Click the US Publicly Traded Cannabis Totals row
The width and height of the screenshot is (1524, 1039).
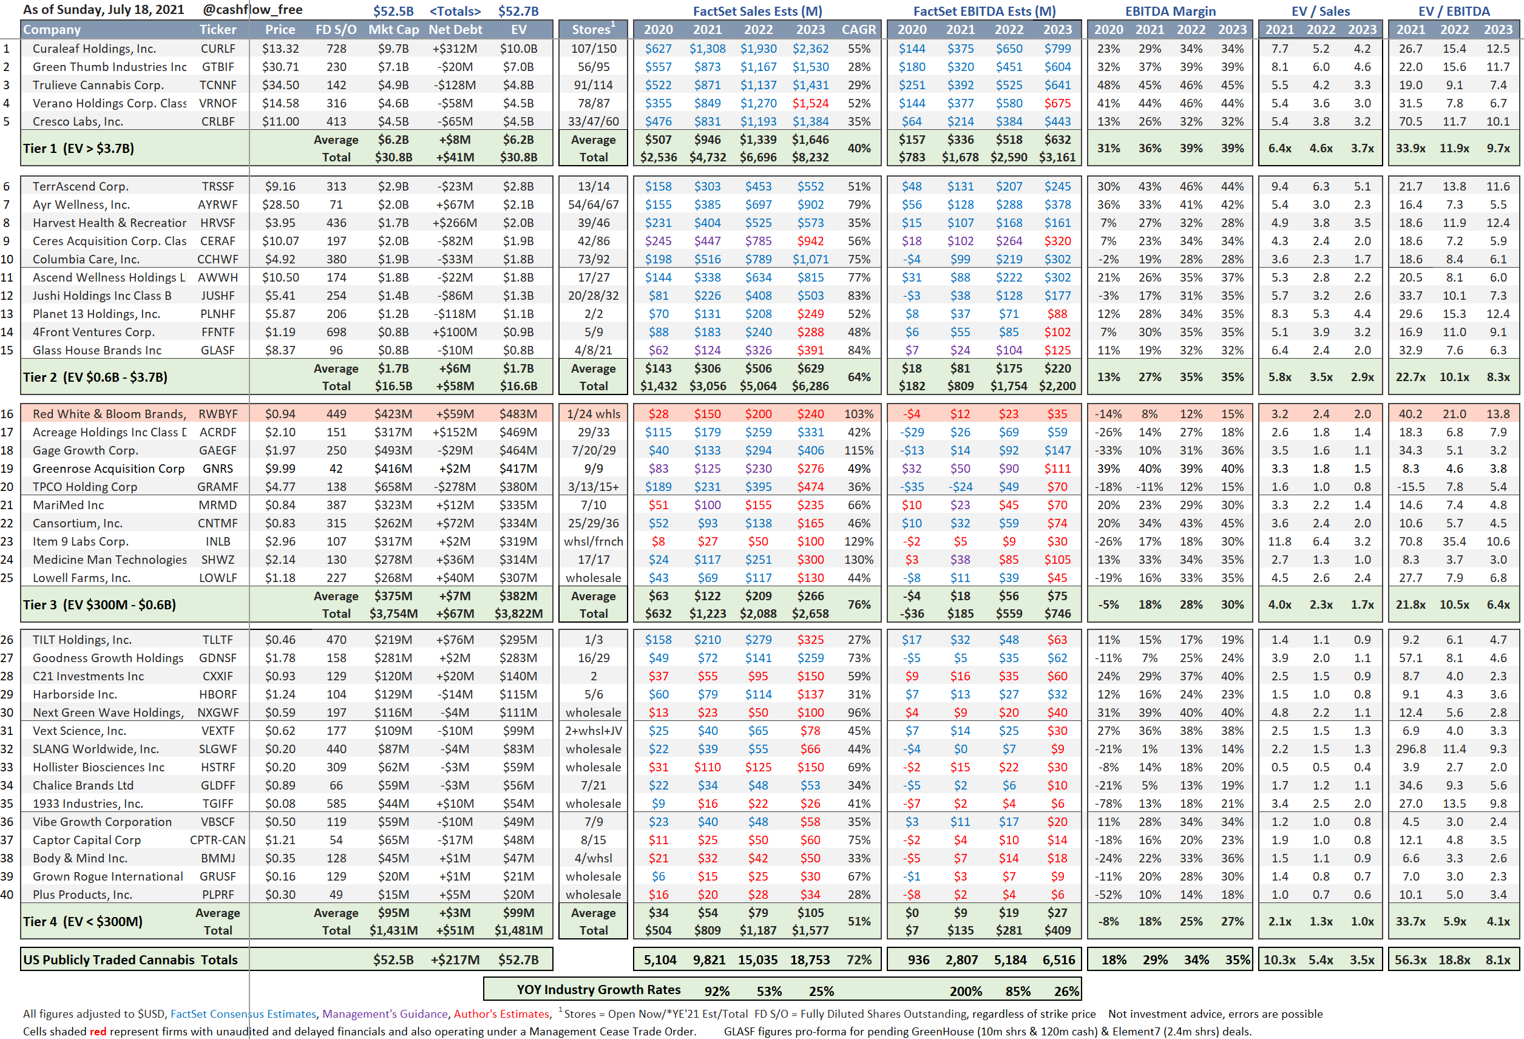coord(130,959)
